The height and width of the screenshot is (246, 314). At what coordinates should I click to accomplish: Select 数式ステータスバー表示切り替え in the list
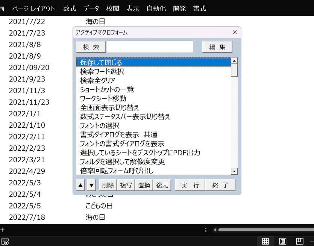153,116
